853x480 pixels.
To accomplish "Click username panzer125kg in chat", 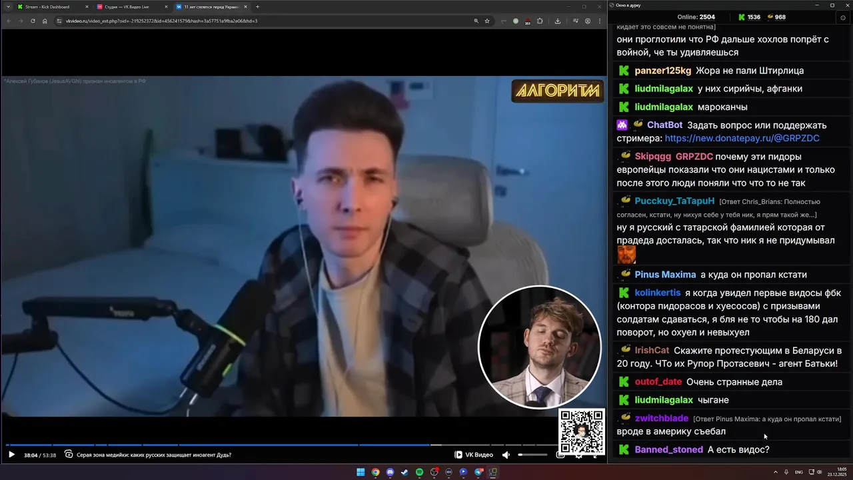I will pos(662,71).
